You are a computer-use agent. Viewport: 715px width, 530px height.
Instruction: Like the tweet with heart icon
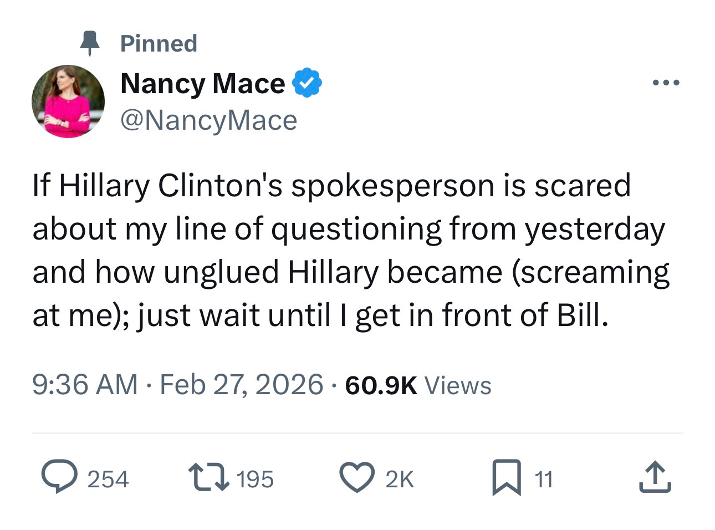point(356,478)
